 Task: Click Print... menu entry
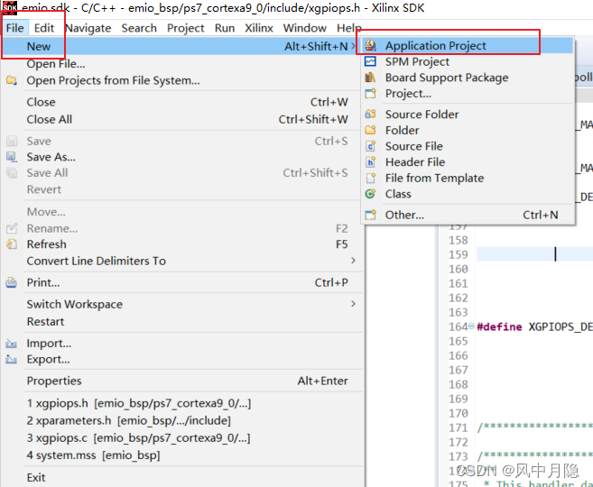pyautogui.click(x=181, y=282)
